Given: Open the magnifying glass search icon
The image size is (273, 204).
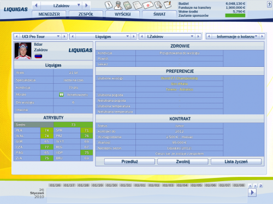Looking at the screenshot, I should 158,5.
